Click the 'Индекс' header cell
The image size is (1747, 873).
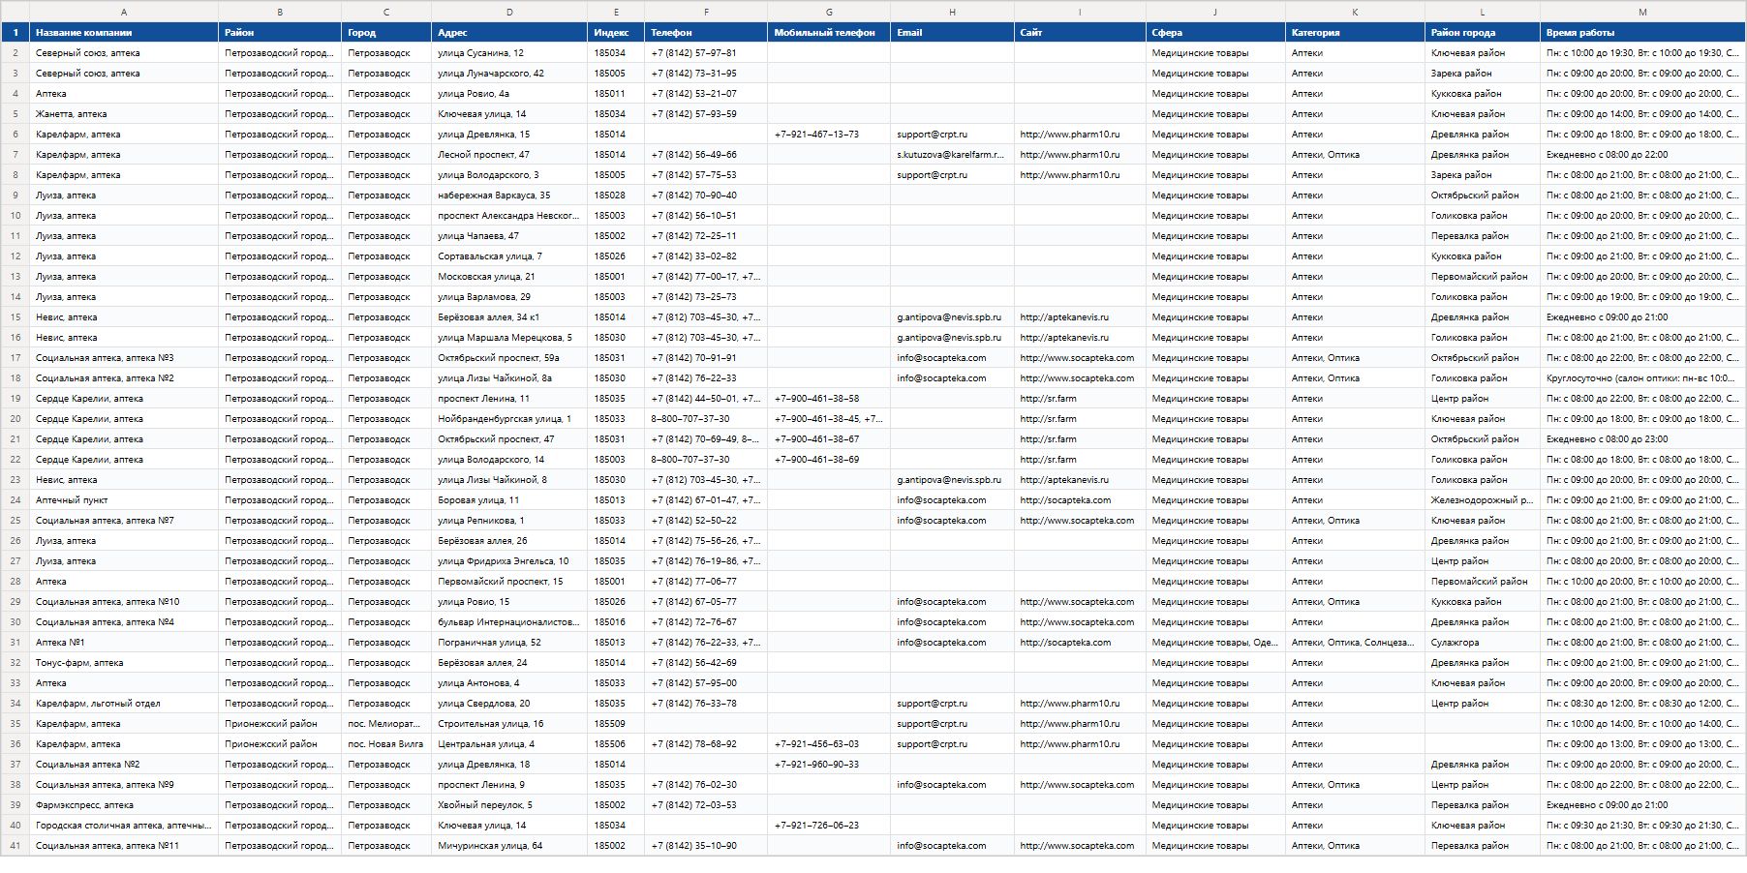point(616,32)
